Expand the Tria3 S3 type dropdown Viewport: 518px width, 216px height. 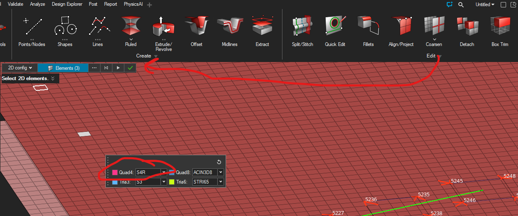coord(163,182)
